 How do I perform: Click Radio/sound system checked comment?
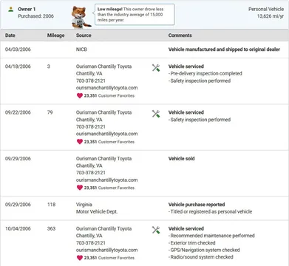(201, 257)
